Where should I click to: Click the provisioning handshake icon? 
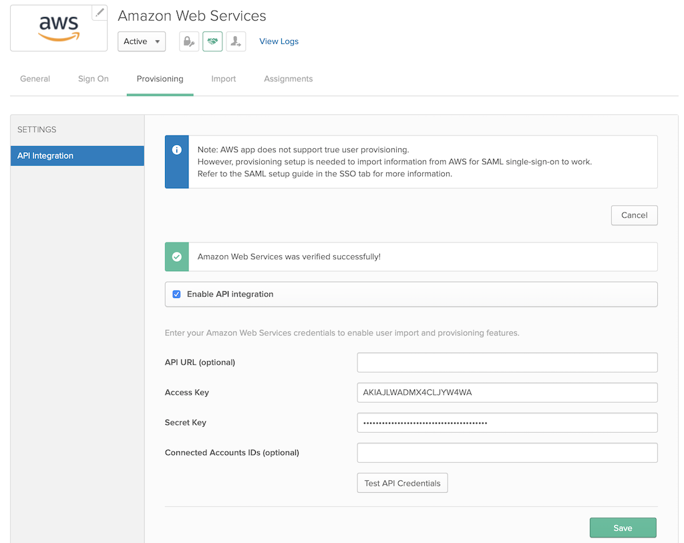[x=212, y=41]
